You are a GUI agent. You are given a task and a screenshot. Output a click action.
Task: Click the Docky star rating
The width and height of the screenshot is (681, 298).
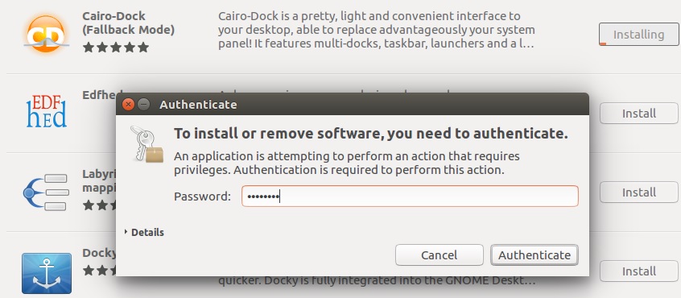point(100,271)
